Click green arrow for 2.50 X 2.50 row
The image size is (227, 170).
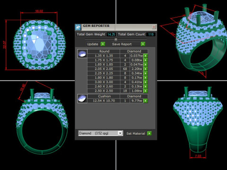tap(146, 91)
